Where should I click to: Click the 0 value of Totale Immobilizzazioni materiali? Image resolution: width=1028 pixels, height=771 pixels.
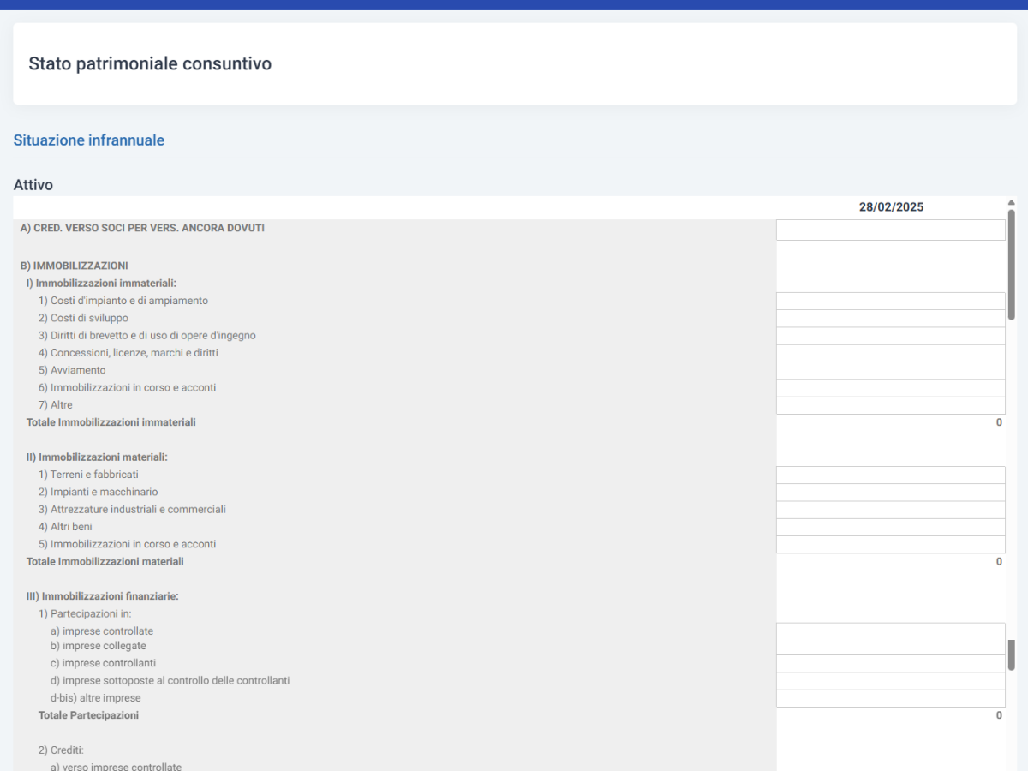point(999,562)
